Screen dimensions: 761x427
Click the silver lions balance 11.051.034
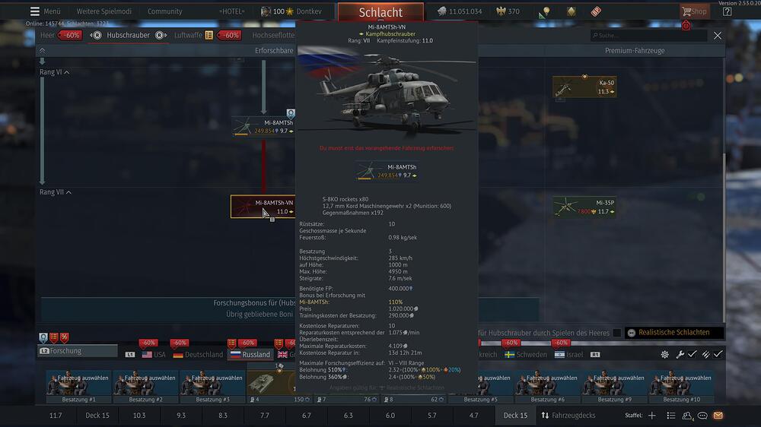[460, 11]
